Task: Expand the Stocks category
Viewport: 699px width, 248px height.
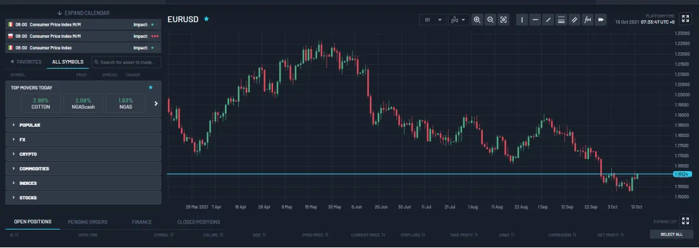Action: [x=83, y=198]
